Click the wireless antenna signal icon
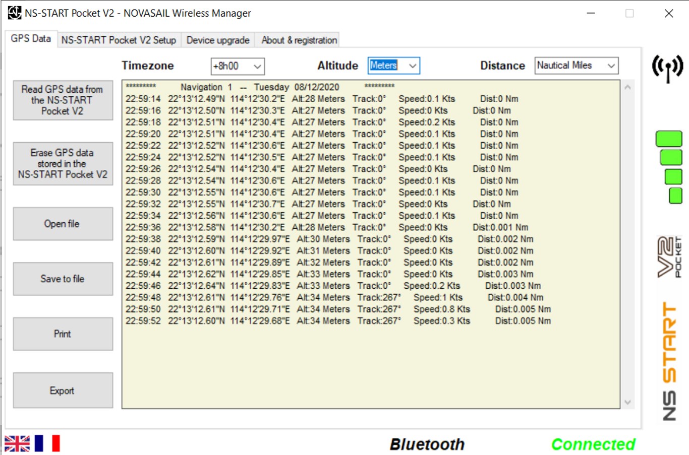The height and width of the screenshot is (455, 689). click(668, 68)
